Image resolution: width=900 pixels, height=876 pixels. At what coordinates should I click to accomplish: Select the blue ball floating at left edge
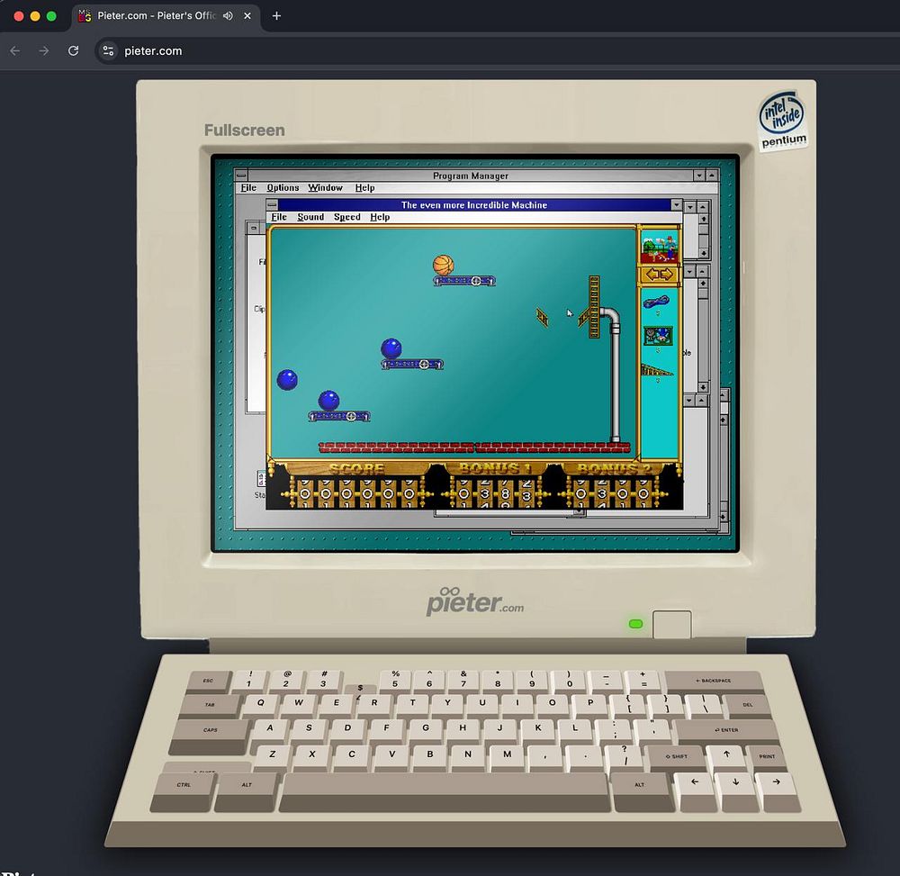pos(287,379)
